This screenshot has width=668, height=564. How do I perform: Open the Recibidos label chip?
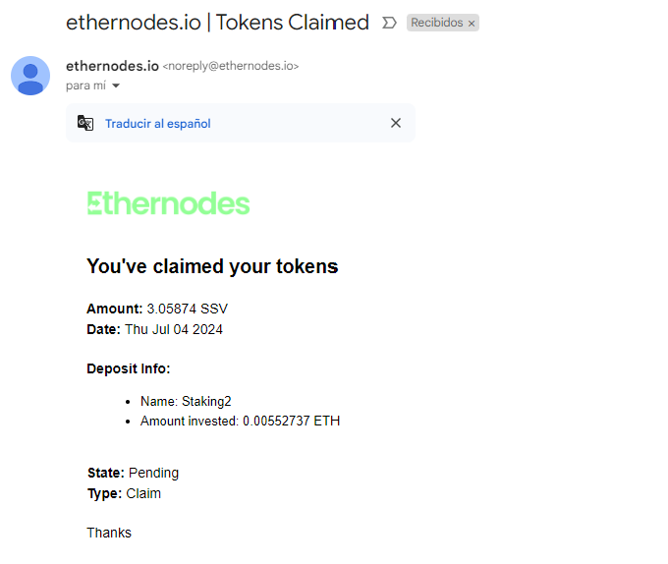[437, 23]
